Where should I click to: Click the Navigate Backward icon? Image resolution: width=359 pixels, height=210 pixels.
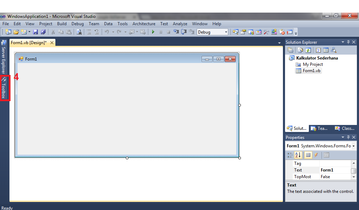[131, 32]
